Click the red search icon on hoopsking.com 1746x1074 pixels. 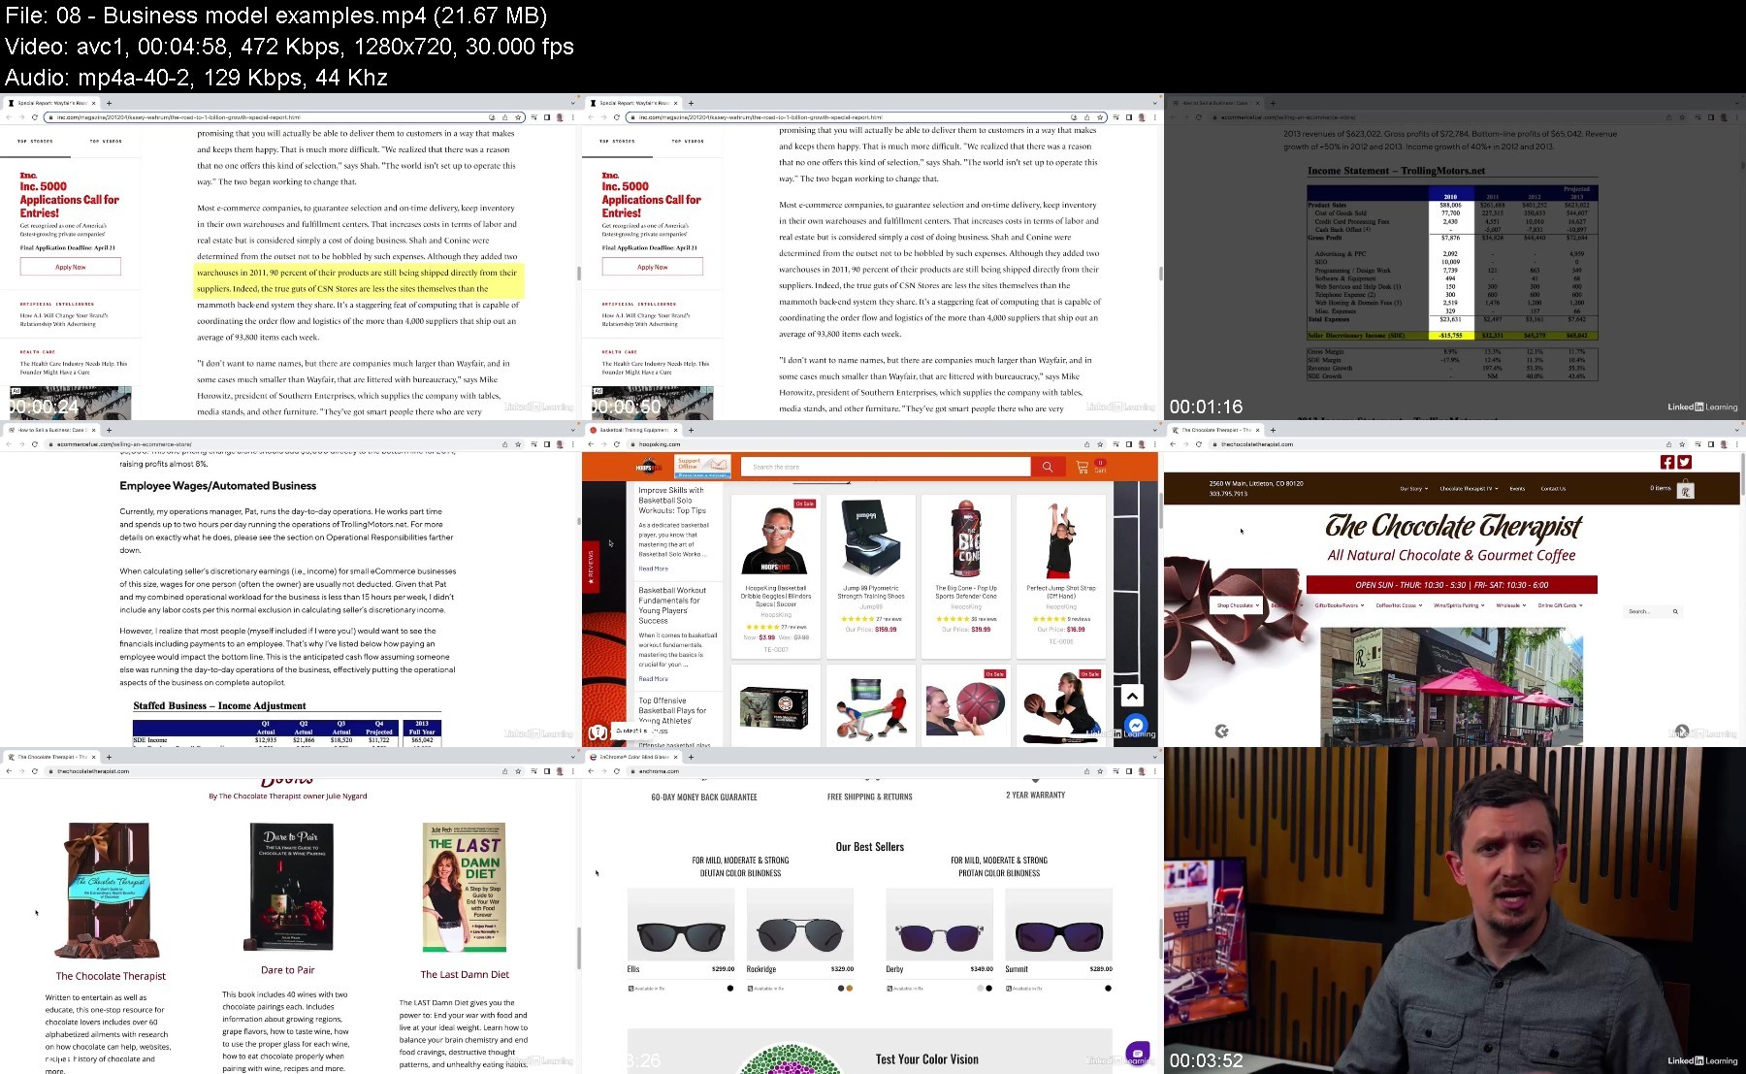tap(1047, 467)
